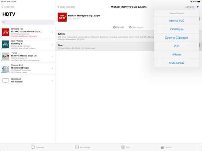Open Channel 4 HD logo
The image size is (202, 151).
(5, 68)
